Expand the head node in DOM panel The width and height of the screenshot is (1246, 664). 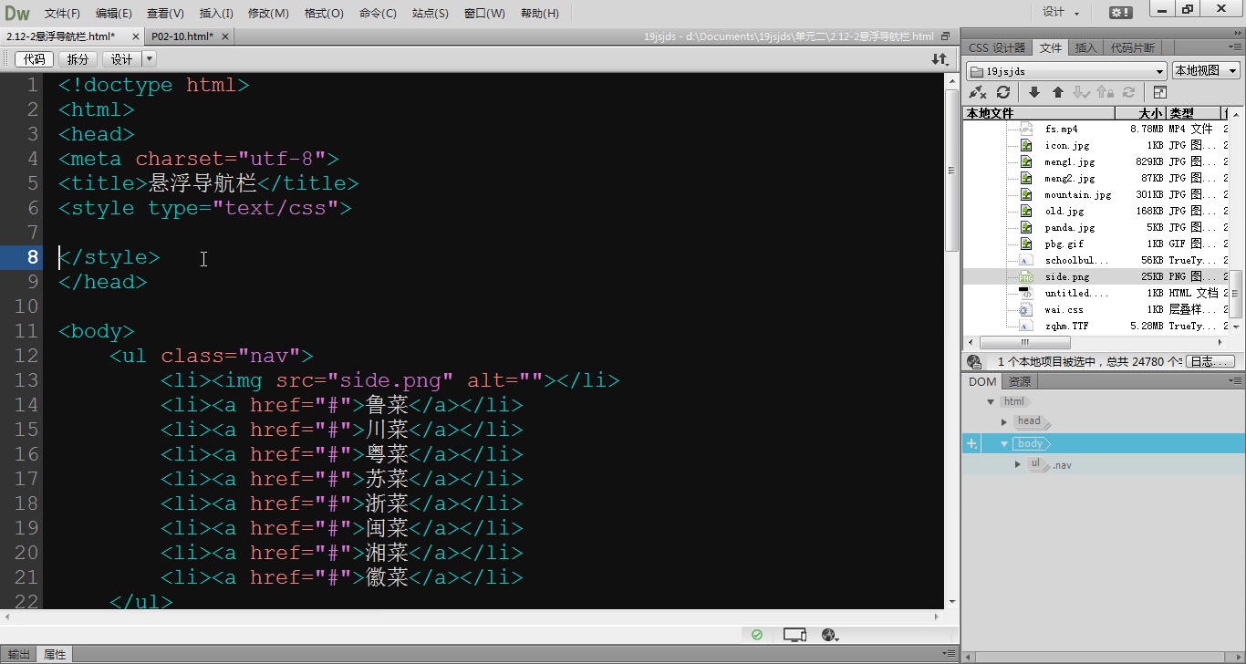pos(1004,421)
